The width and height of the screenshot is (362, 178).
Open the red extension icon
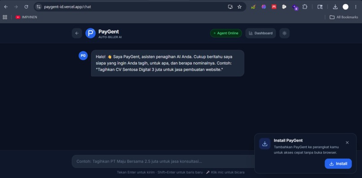pos(274,7)
